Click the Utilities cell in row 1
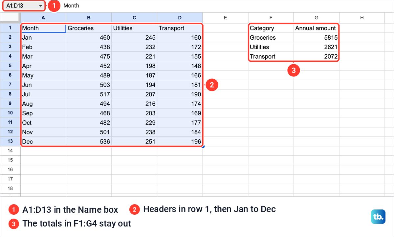 tap(134, 28)
